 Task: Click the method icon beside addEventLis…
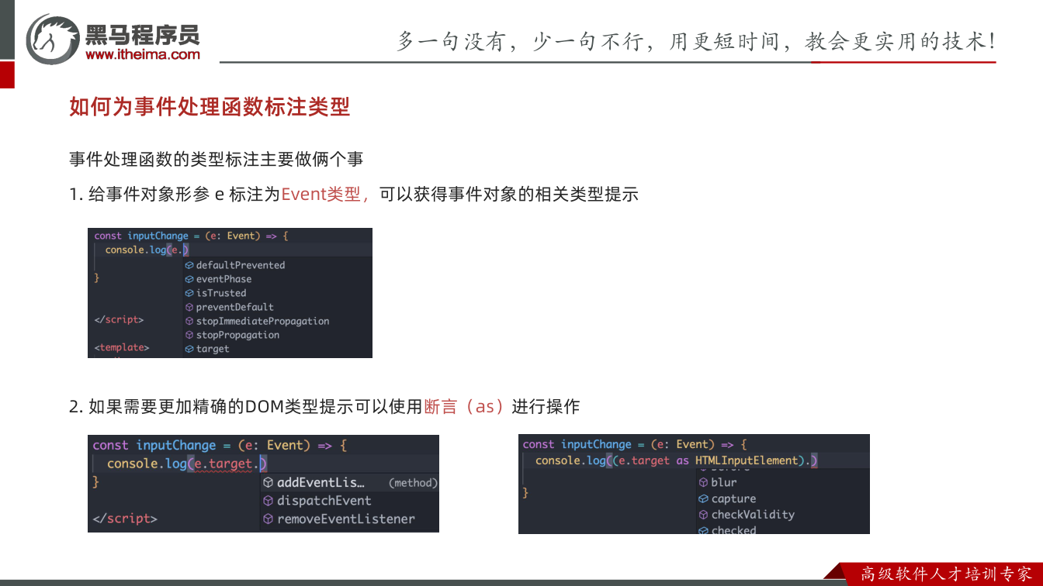(x=268, y=483)
